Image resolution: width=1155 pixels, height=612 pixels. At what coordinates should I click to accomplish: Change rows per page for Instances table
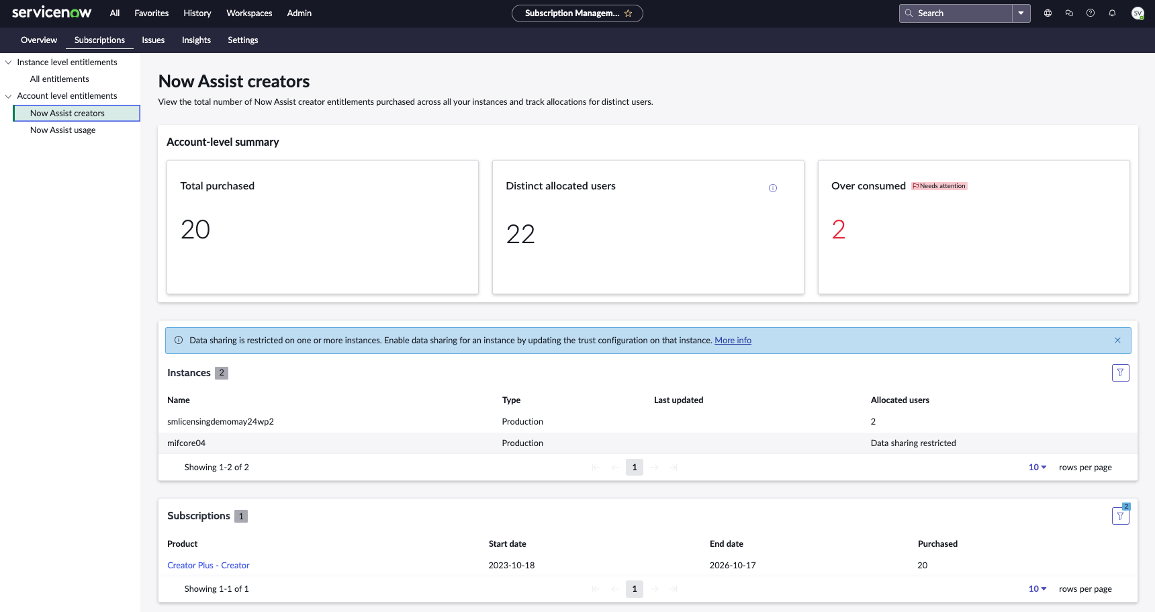coord(1037,468)
